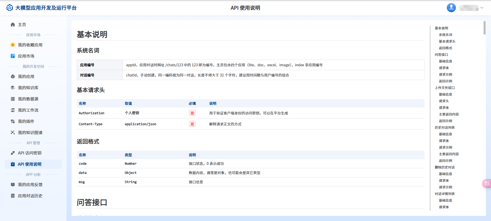Go to API 访问密钥 page
Screen dimensions: 491x221
click(29, 153)
